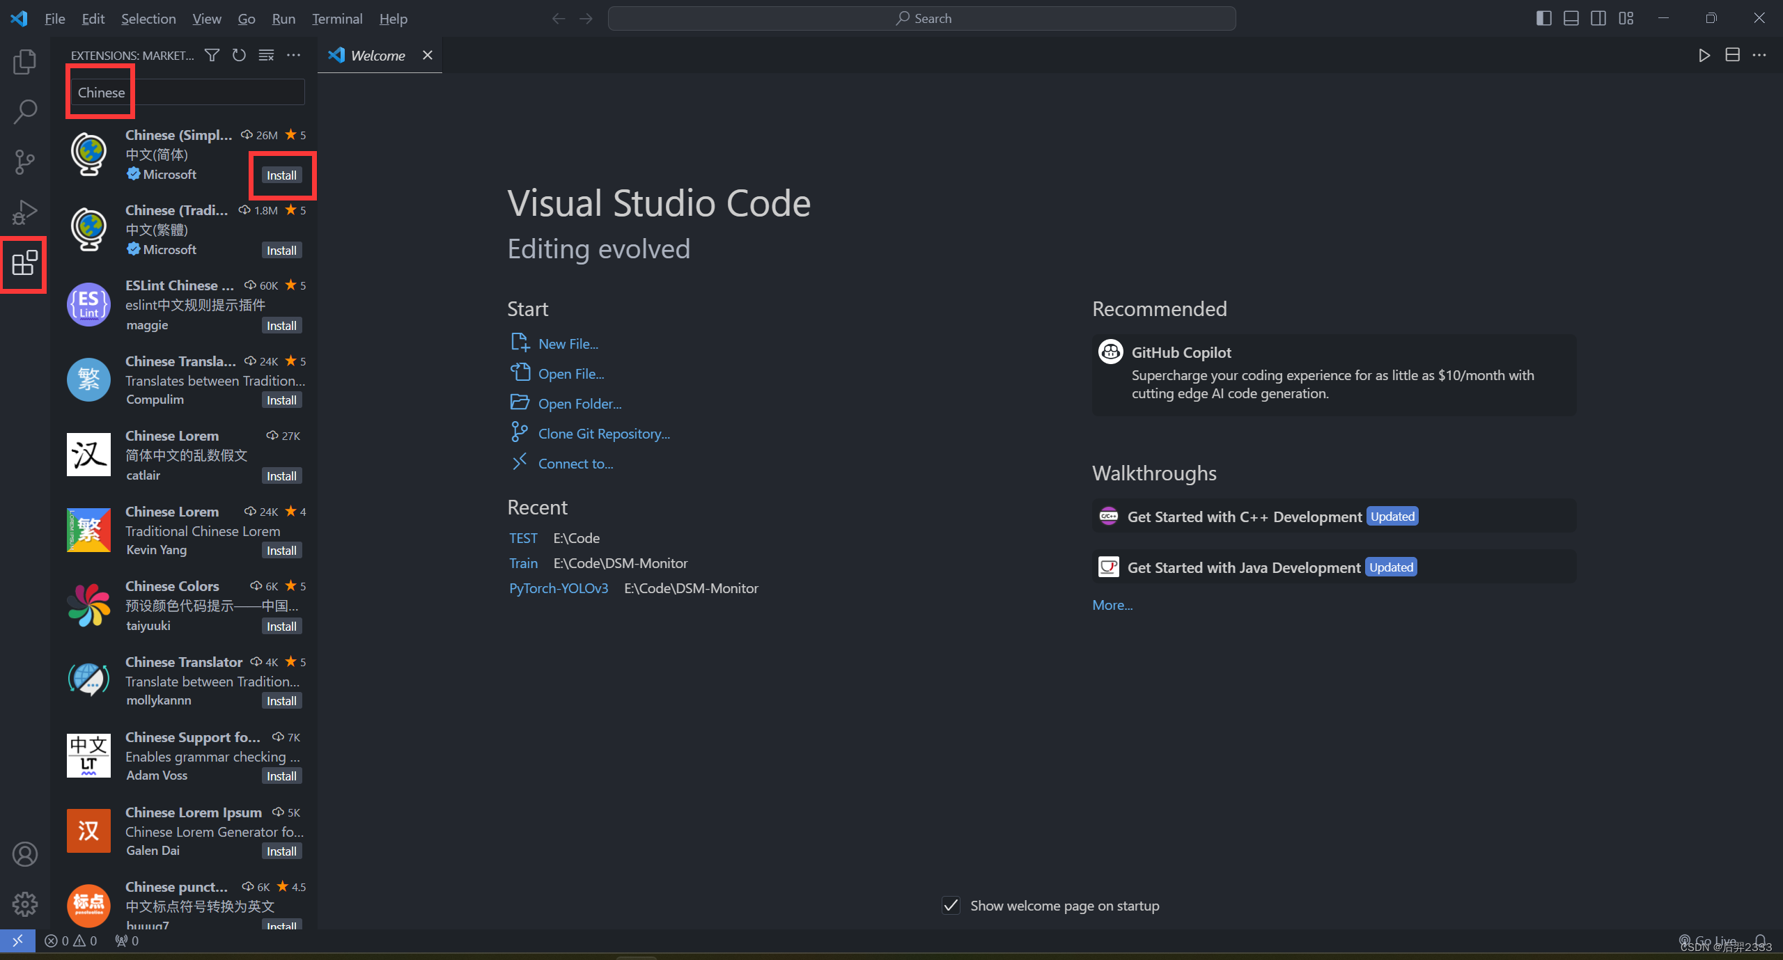Open the Extensions view icon

click(x=25, y=263)
